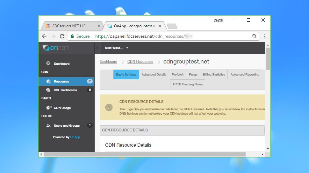
Task: Click the green Secure padlock icon
Action: click(x=72, y=36)
